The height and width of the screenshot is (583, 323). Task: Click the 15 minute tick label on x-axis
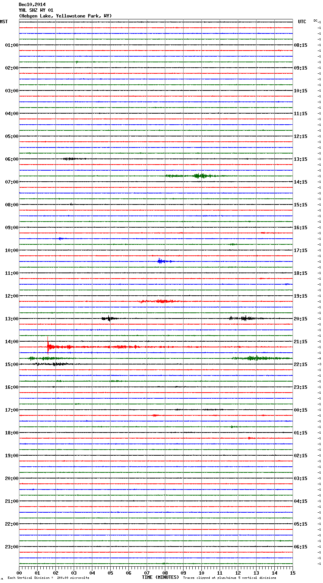tap(293, 573)
